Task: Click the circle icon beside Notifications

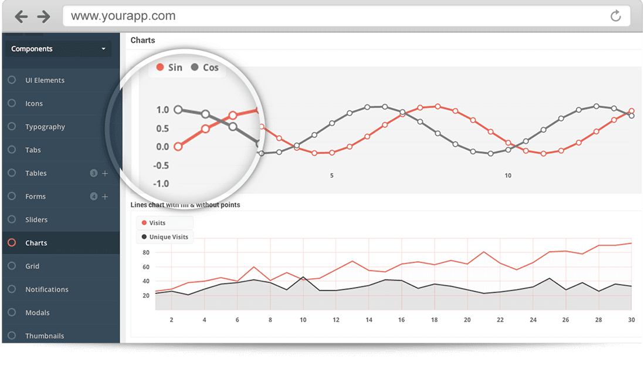Action: (x=12, y=289)
